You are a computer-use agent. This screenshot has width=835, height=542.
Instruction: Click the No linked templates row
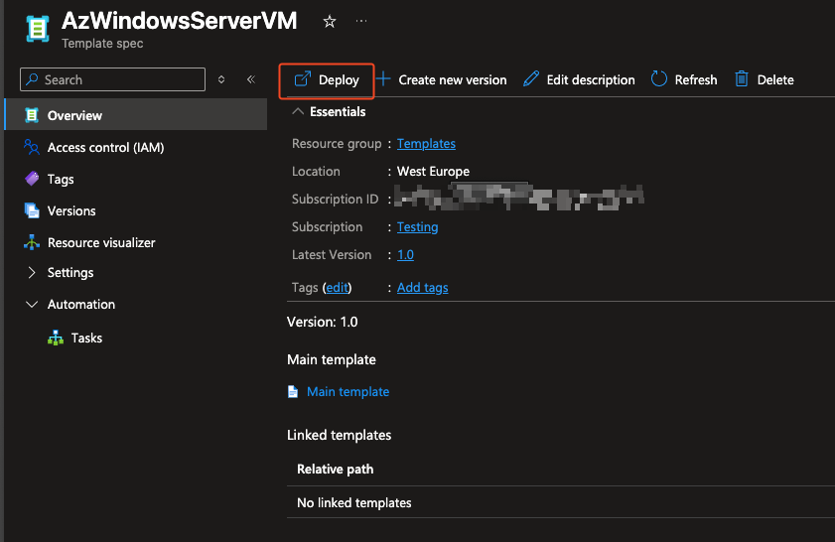coord(561,502)
